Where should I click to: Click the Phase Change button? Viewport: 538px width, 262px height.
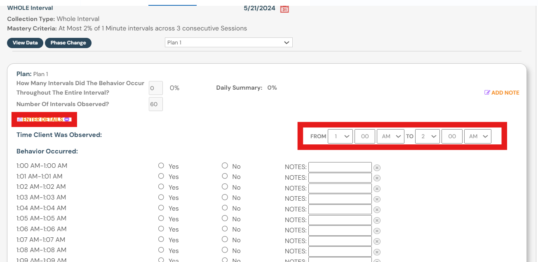click(x=68, y=43)
